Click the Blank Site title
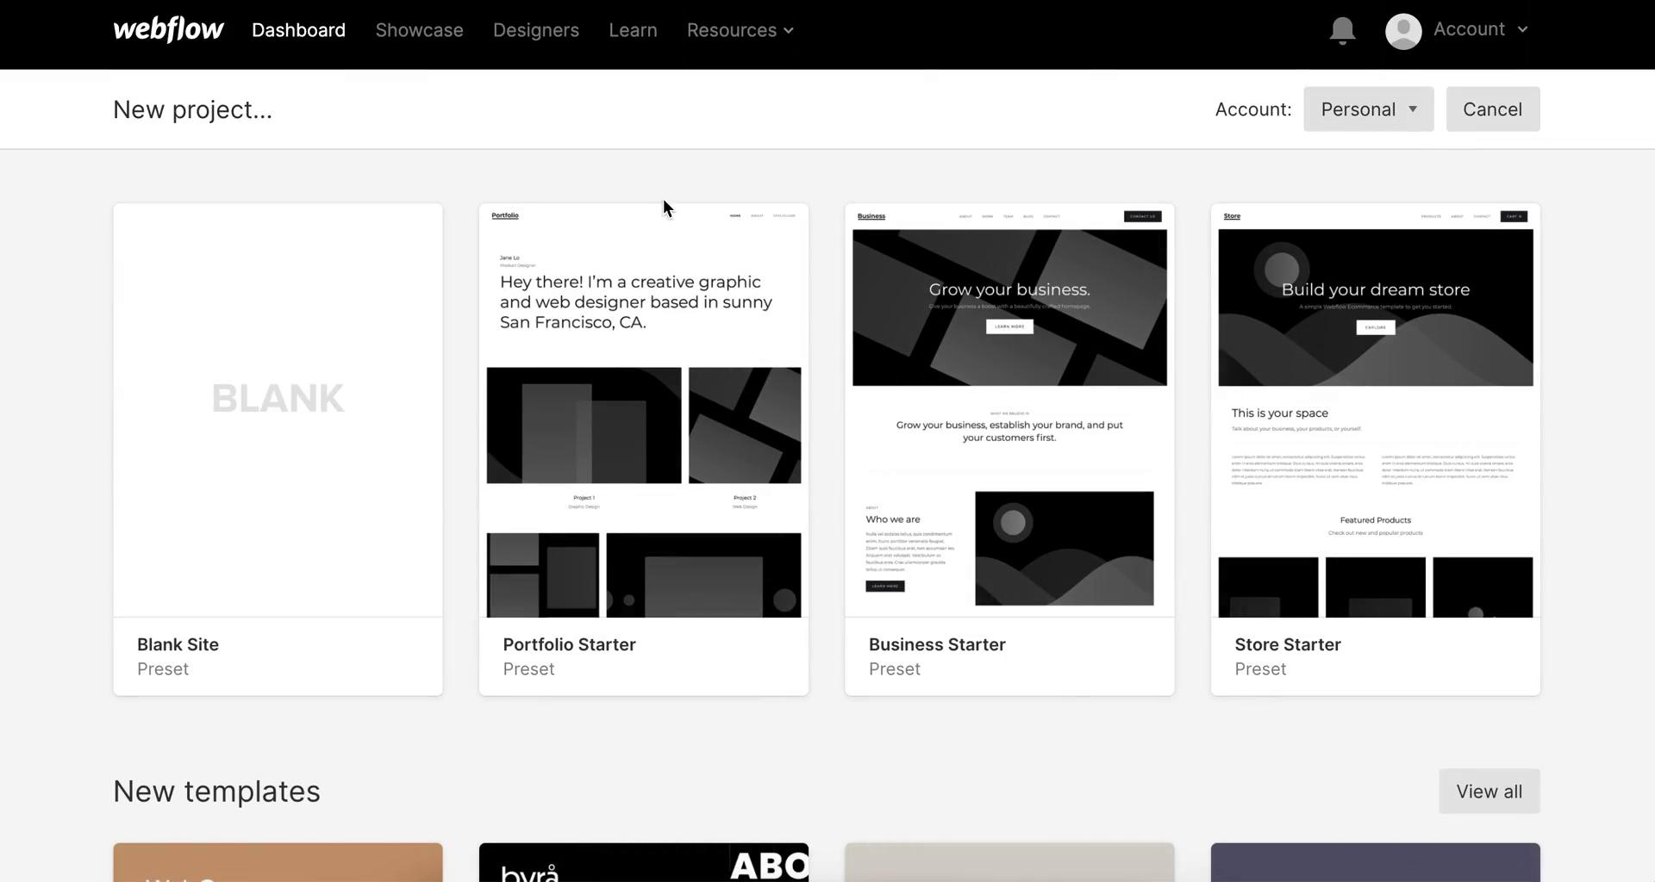 pyautogui.click(x=178, y=644)
